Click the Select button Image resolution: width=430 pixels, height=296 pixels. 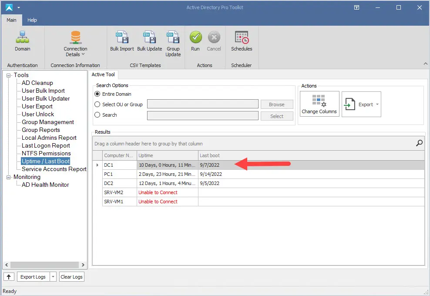pyautogui.click(x=277, y=116)
